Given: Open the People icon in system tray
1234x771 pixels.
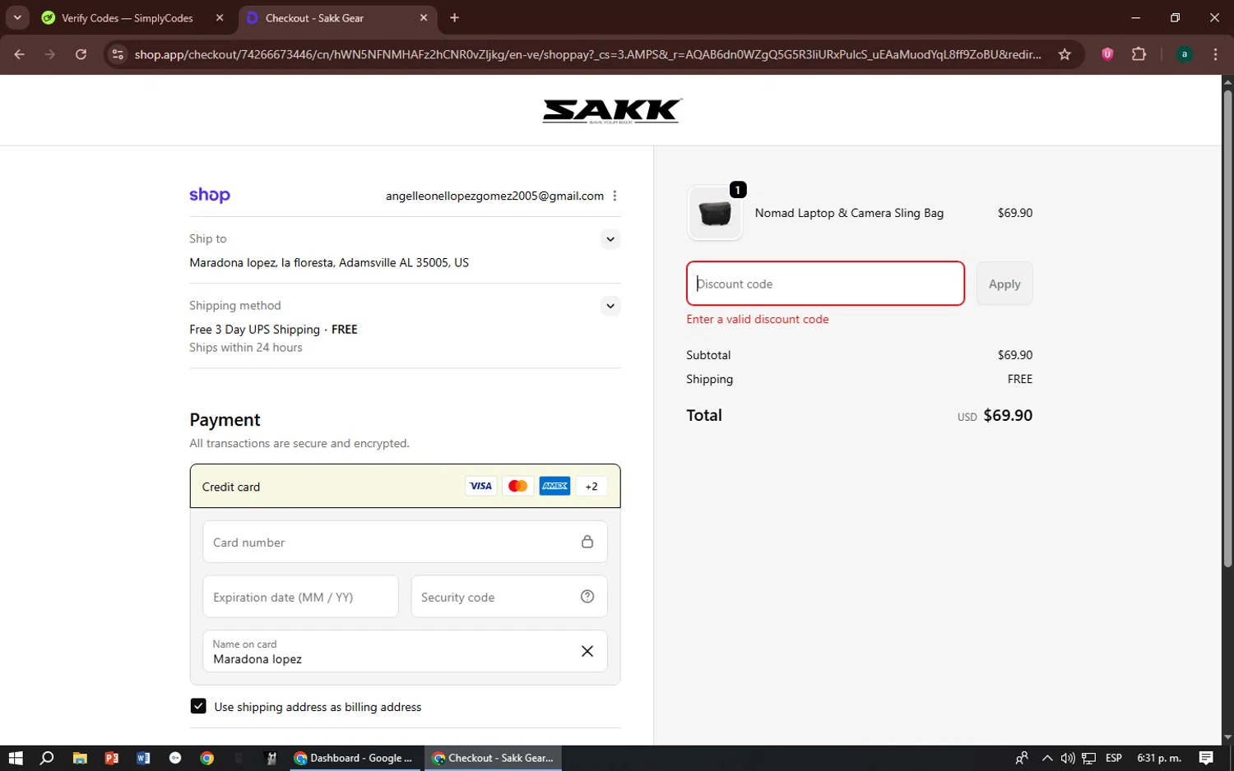Looking at the screenshot, I should coord(1022,758).
